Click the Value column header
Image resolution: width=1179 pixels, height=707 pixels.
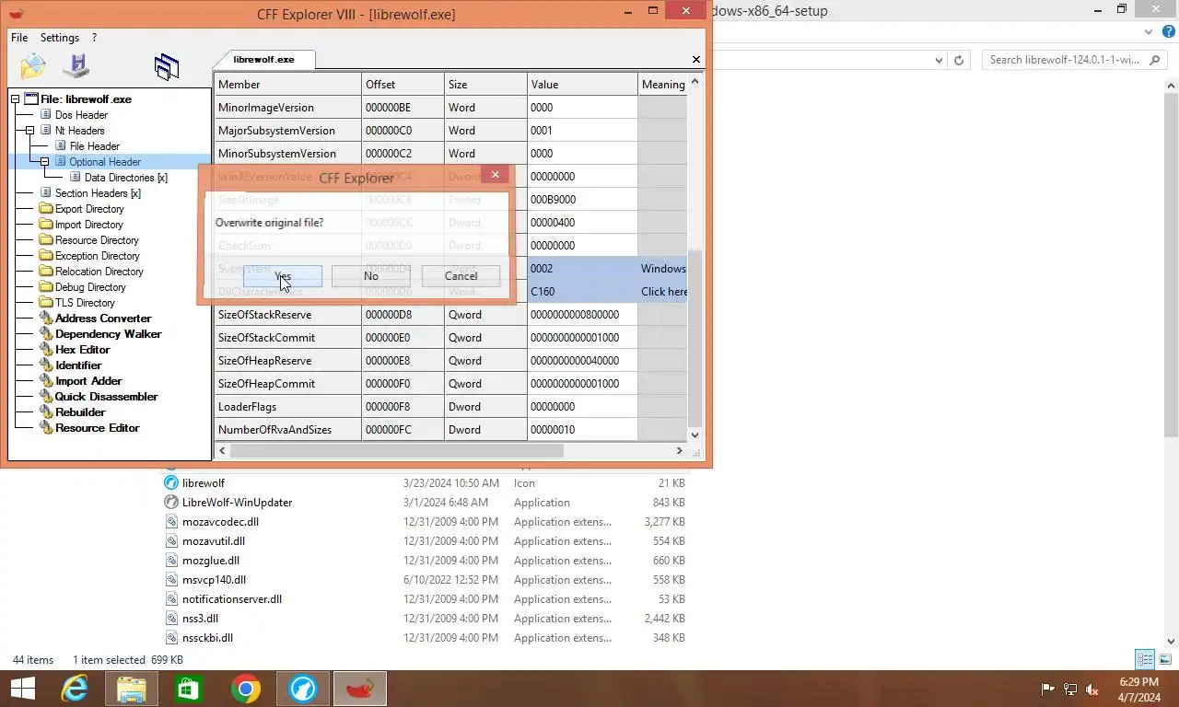tap(582, 85)
